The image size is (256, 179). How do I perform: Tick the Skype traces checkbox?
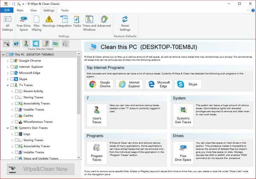tap(12, 79)
